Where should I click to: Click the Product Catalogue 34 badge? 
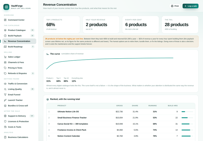click(32, 30)
